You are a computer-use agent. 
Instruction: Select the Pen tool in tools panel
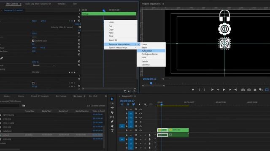tap(112, 122)
